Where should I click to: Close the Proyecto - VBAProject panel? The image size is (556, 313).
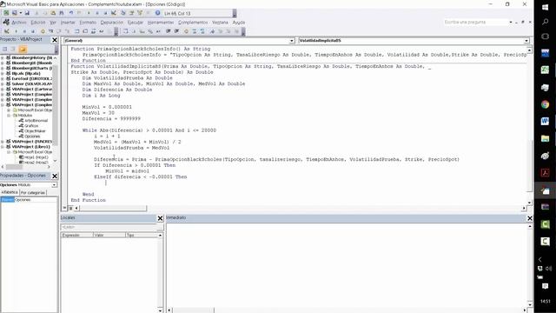(55, 40)
